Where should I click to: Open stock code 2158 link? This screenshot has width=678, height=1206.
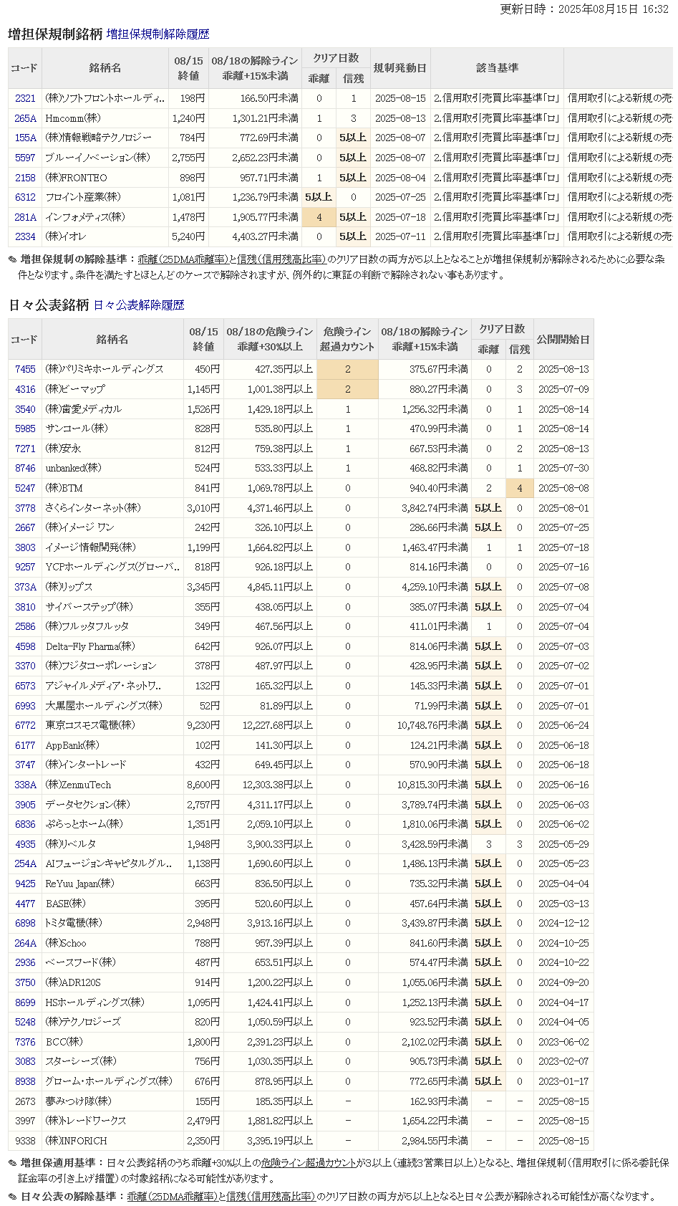pyautogui.click(x=25, y=178)
